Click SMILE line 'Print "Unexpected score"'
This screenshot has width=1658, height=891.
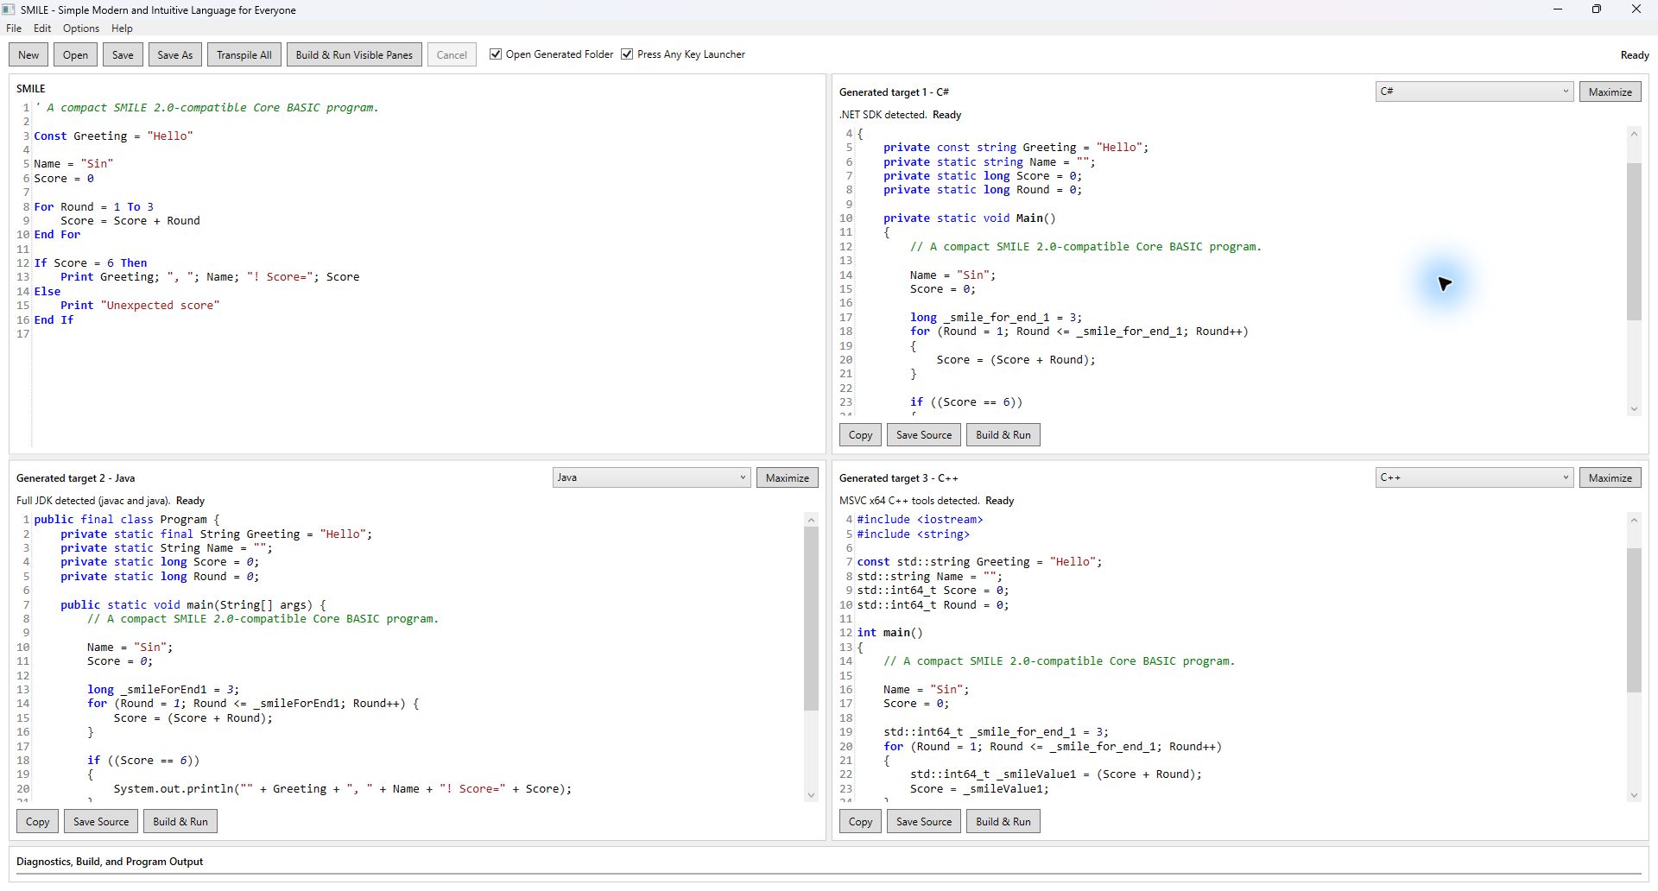[140, 306]
